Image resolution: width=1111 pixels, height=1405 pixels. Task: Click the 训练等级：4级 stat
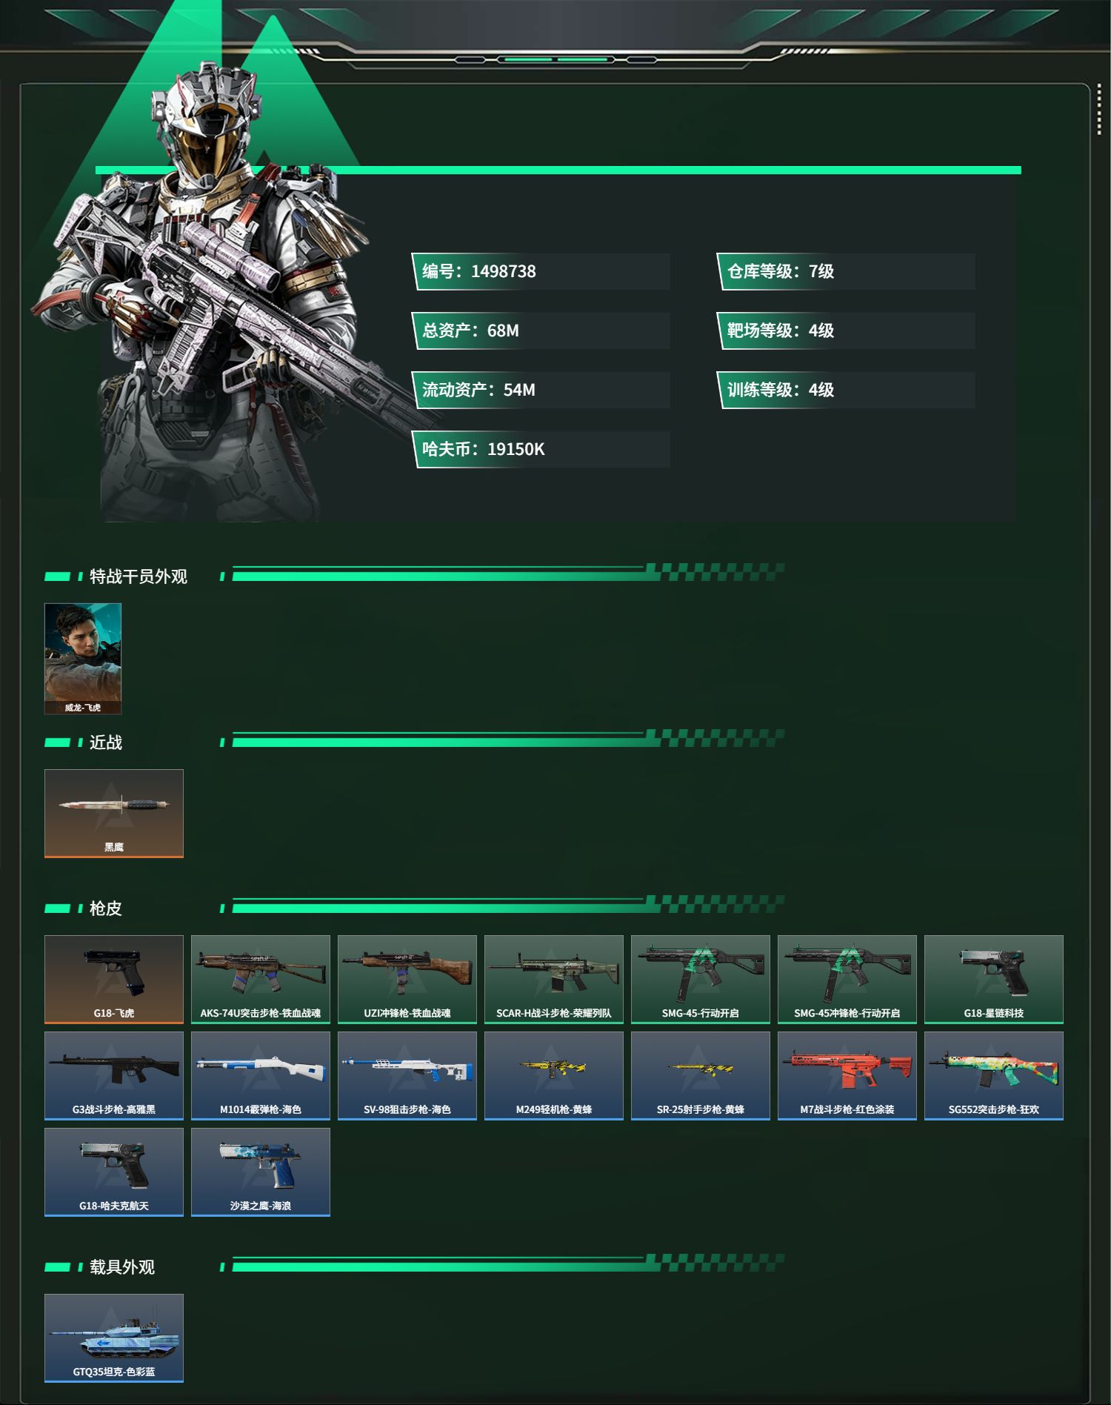click(846, 390)
